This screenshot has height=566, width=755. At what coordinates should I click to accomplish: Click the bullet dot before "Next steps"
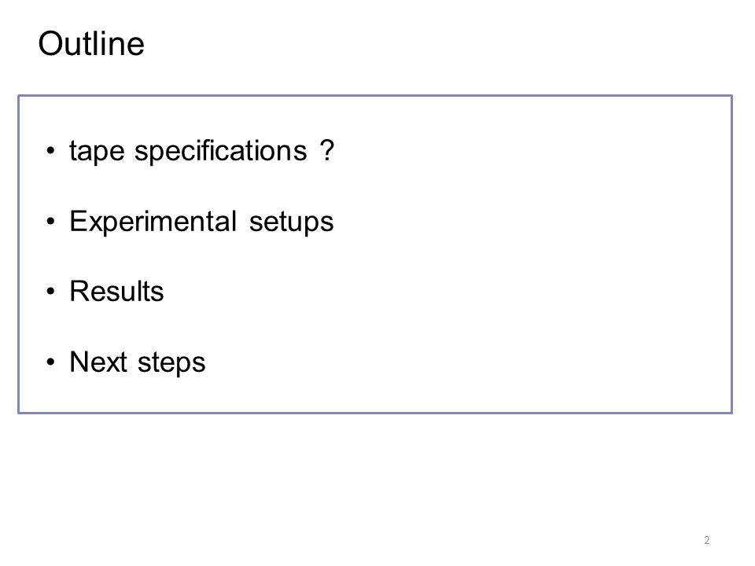[50, 362]
